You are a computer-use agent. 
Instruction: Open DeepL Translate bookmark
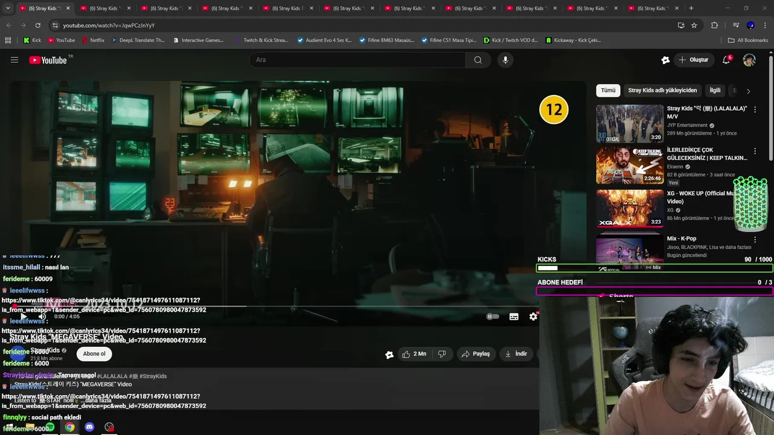click(x=138, y=40)
